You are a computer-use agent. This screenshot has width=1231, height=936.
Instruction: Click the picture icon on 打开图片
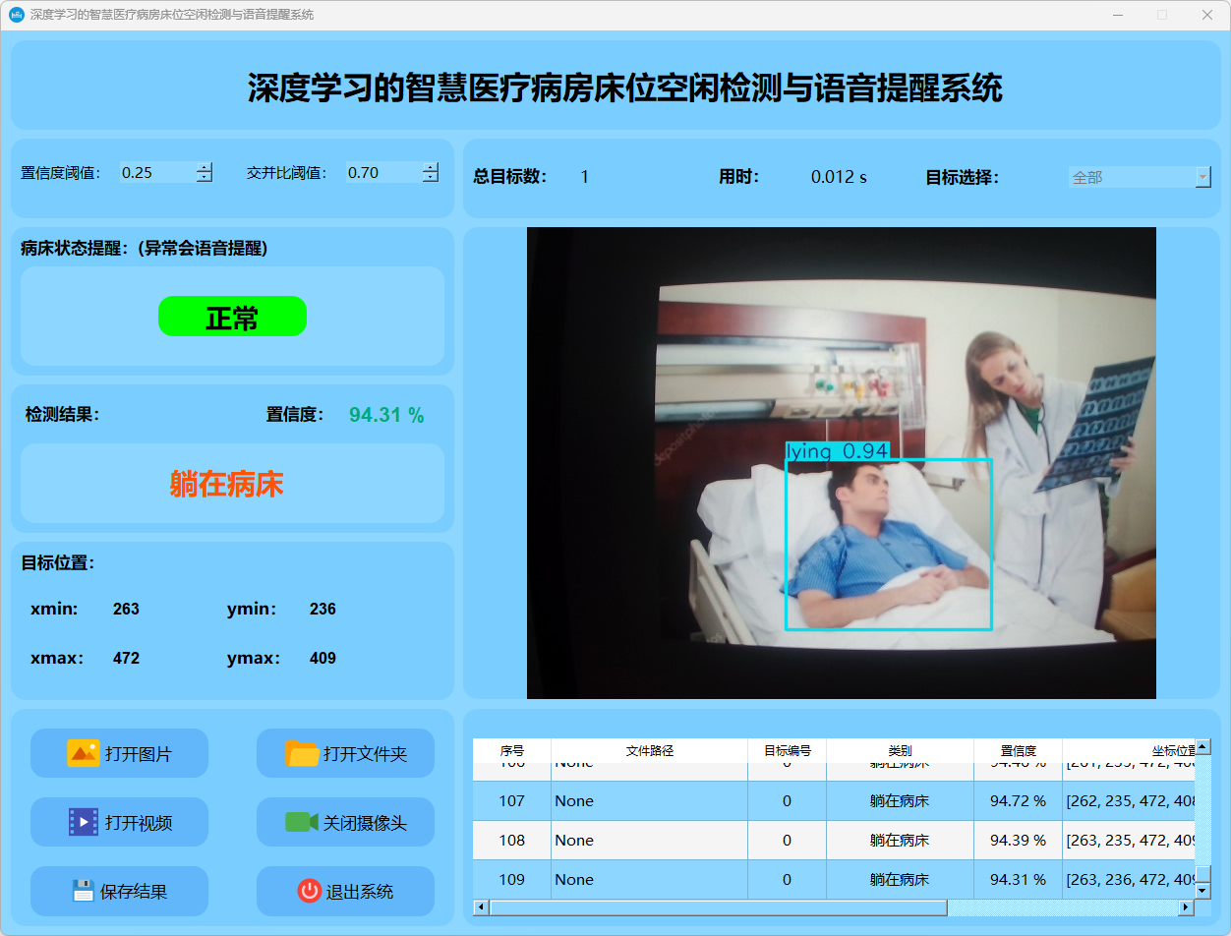84,753
